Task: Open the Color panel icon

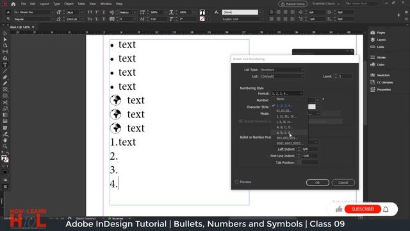Action: click(x=373, y=64)
